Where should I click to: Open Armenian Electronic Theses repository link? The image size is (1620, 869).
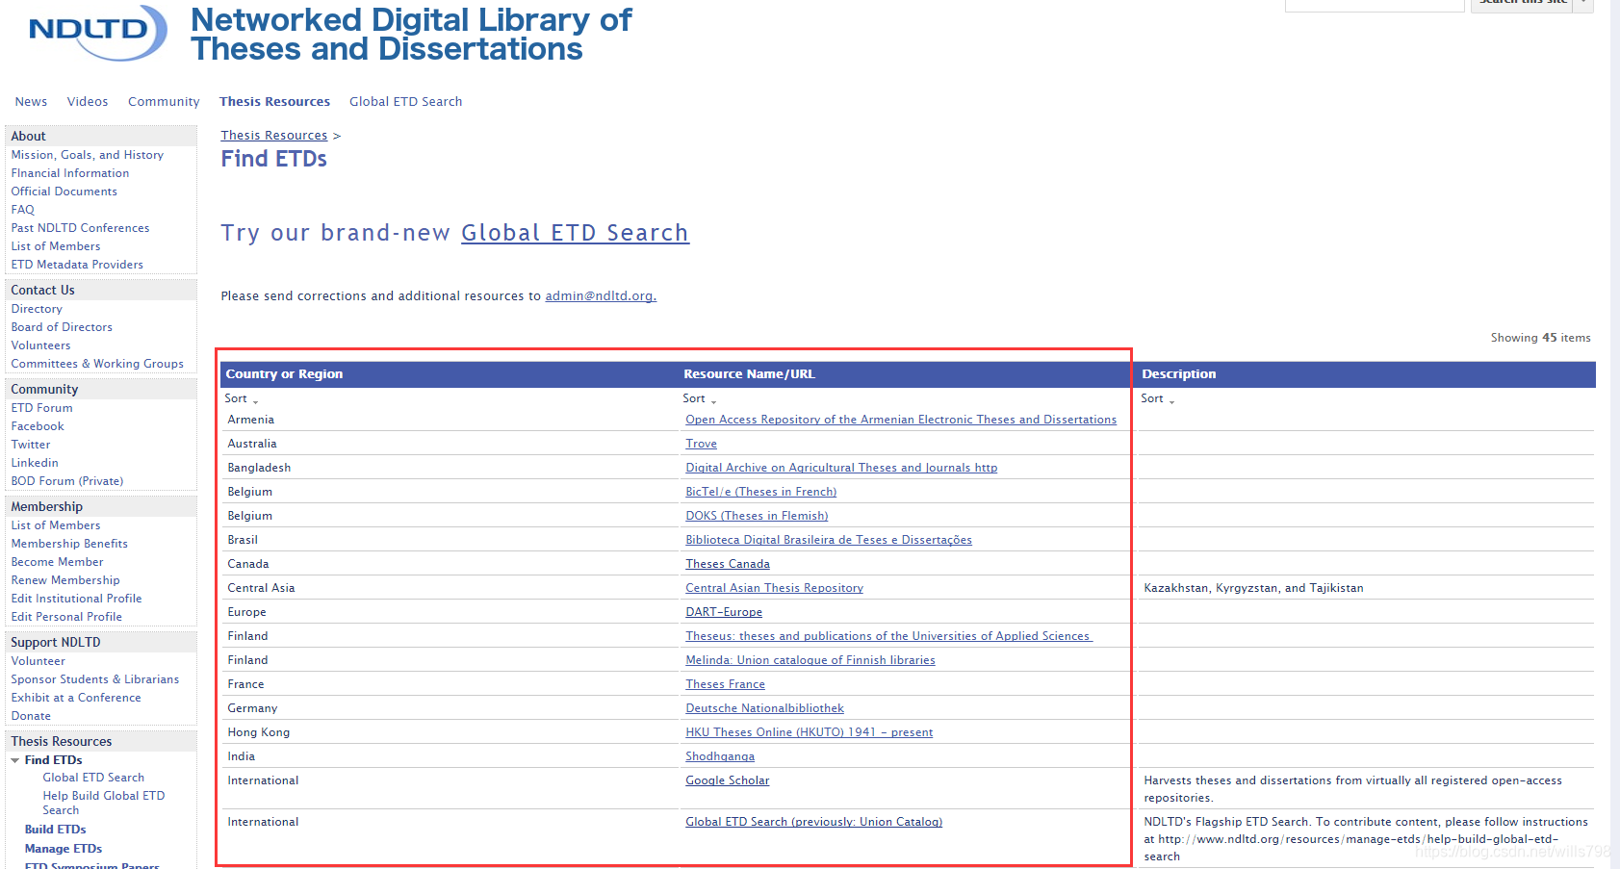point(901,420)
